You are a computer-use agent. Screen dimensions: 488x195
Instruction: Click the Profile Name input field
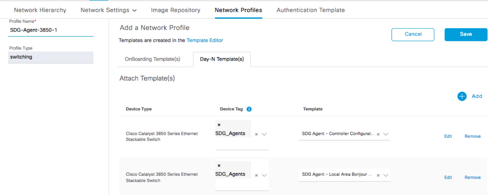point(50,30)
